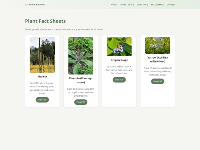200x150 pixels.
Task: Click Mullein description 'Quick ID, where it grows'
Action: tap(42, 88)
